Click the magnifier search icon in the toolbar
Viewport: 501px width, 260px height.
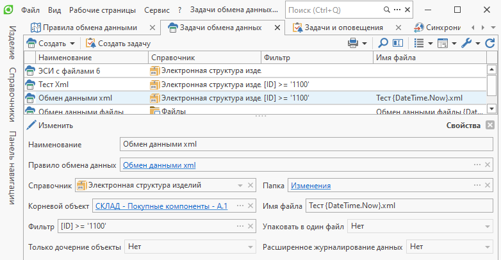click(383, 43)
